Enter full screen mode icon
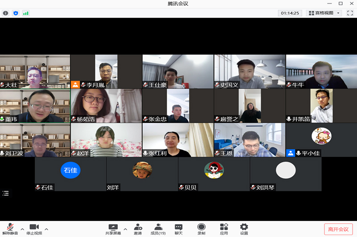The height and width of the screenshot is (237, 357). [350, 13]
